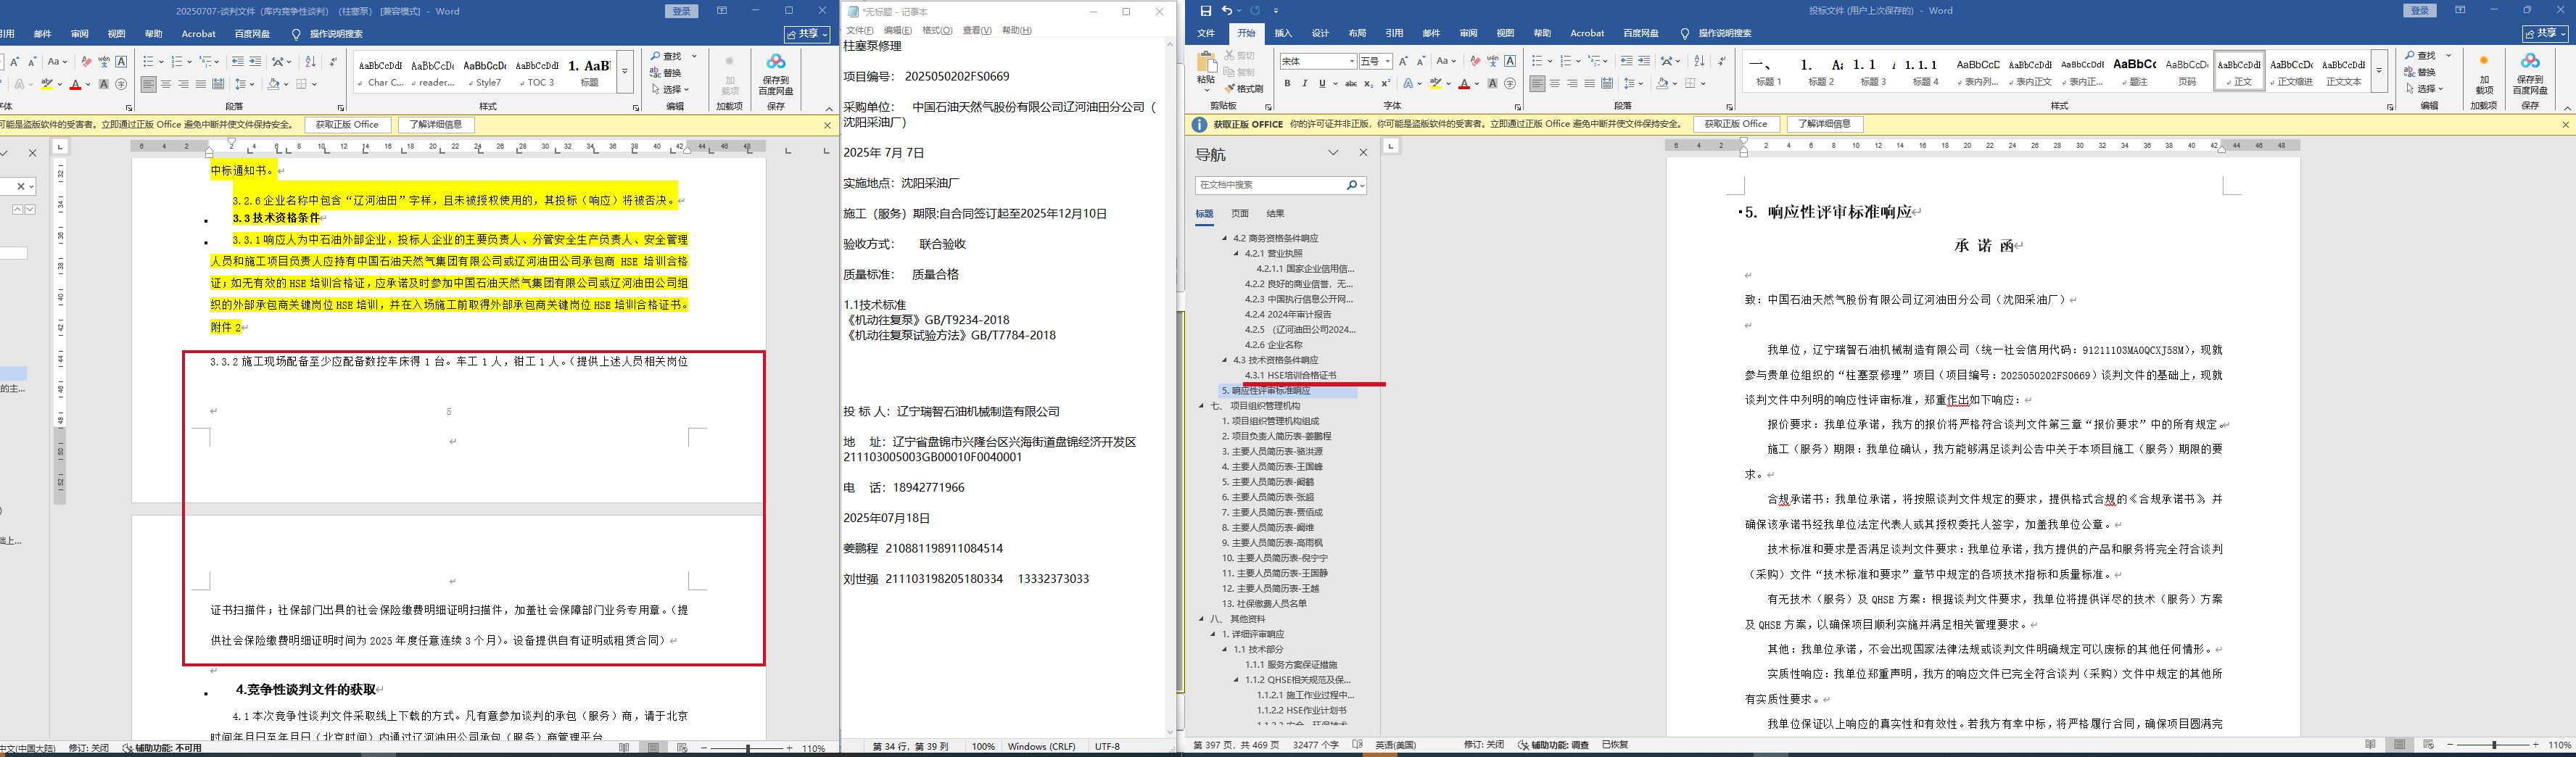The height and width of the screenshot is (757, 2576).
Task: Collapse the 4.2 商务资格条件响应 navigation node
Action: point(1224,238)
